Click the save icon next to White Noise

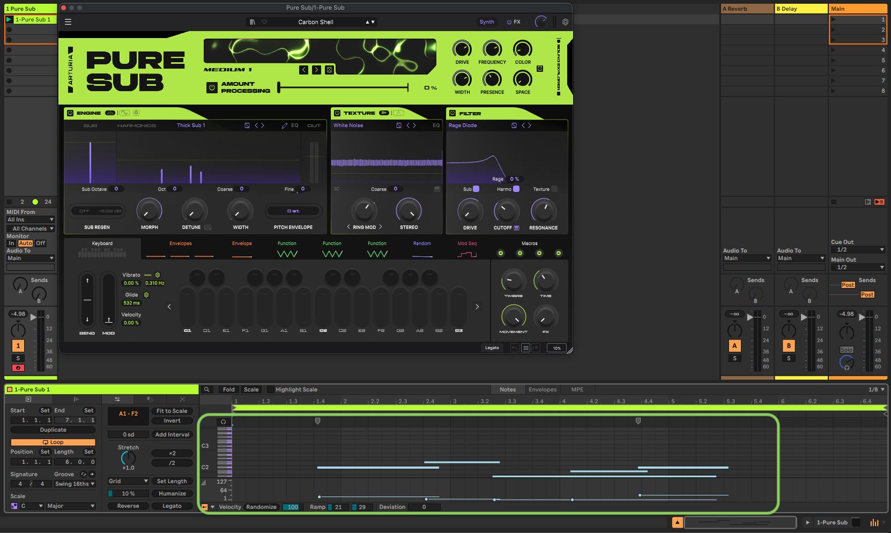399,125
